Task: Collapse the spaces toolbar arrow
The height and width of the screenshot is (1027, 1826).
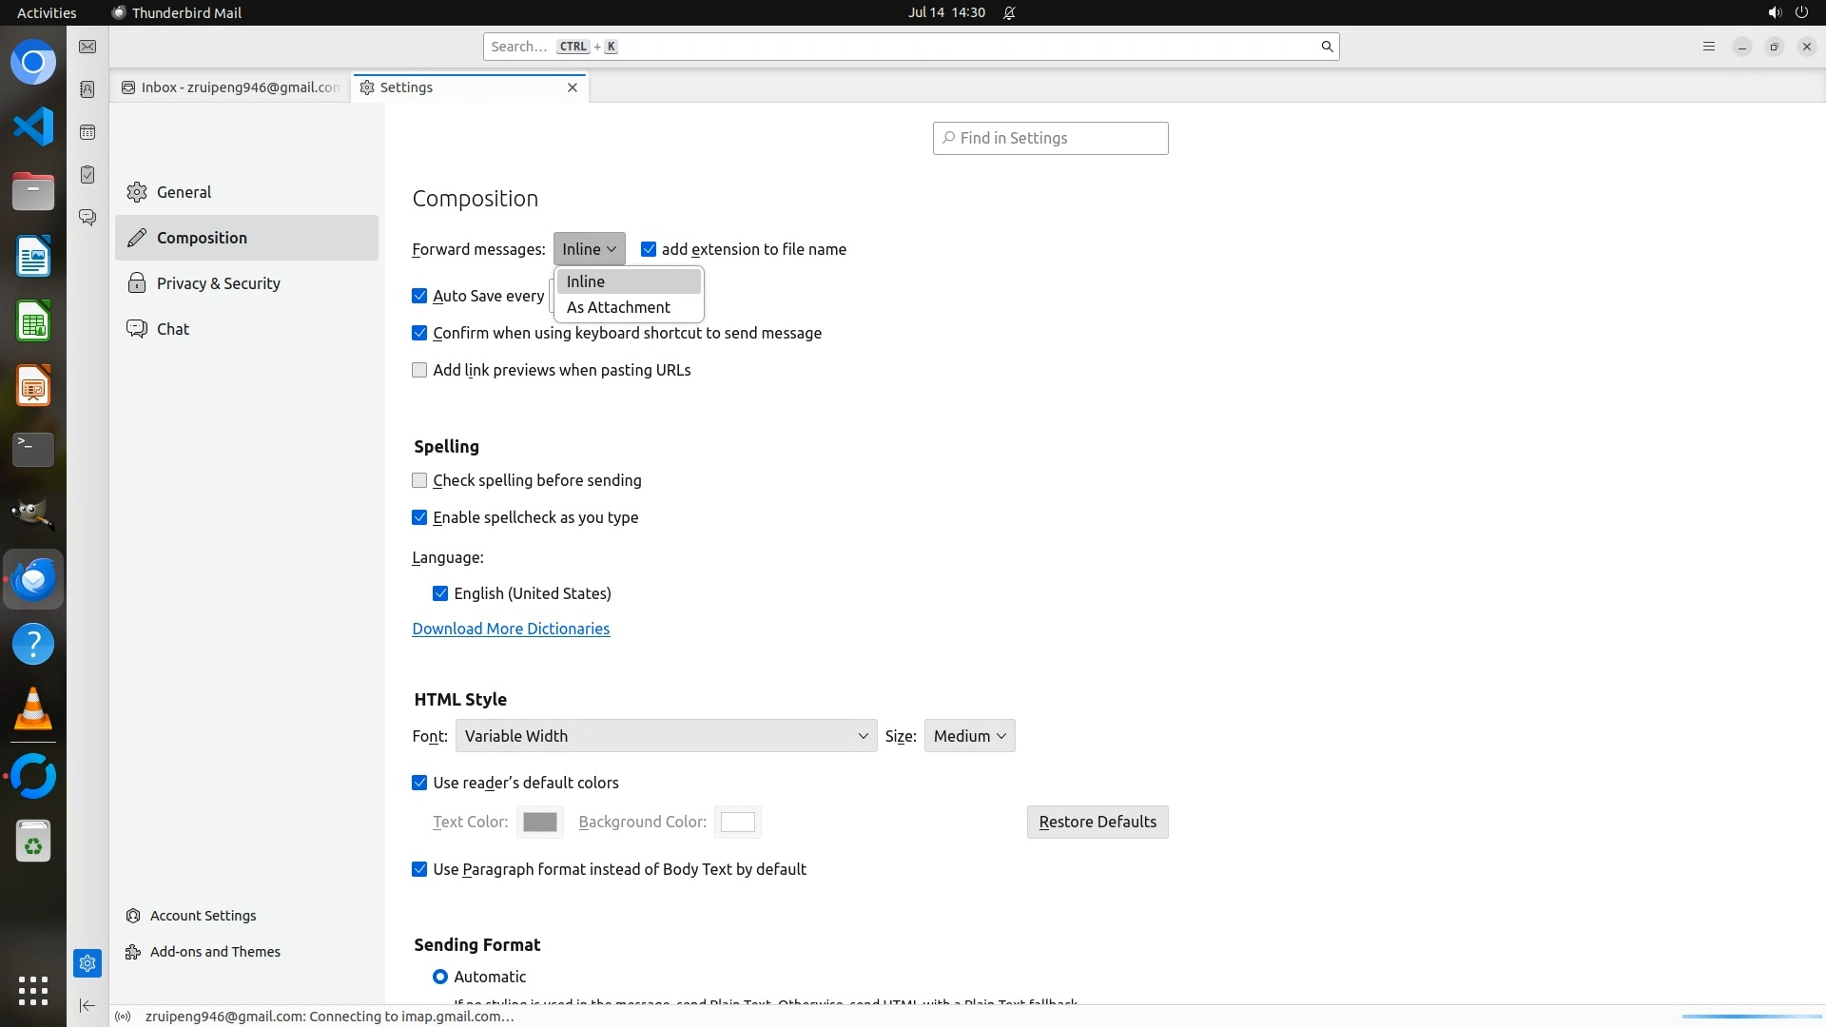Action: (x=87, y=1006)
